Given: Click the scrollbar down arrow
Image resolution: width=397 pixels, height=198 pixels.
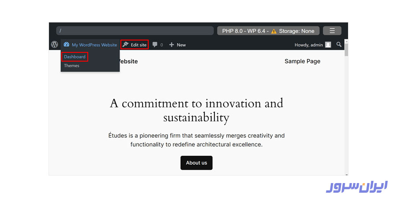Looking at the screenshot, I should click(x=346, y=174).
